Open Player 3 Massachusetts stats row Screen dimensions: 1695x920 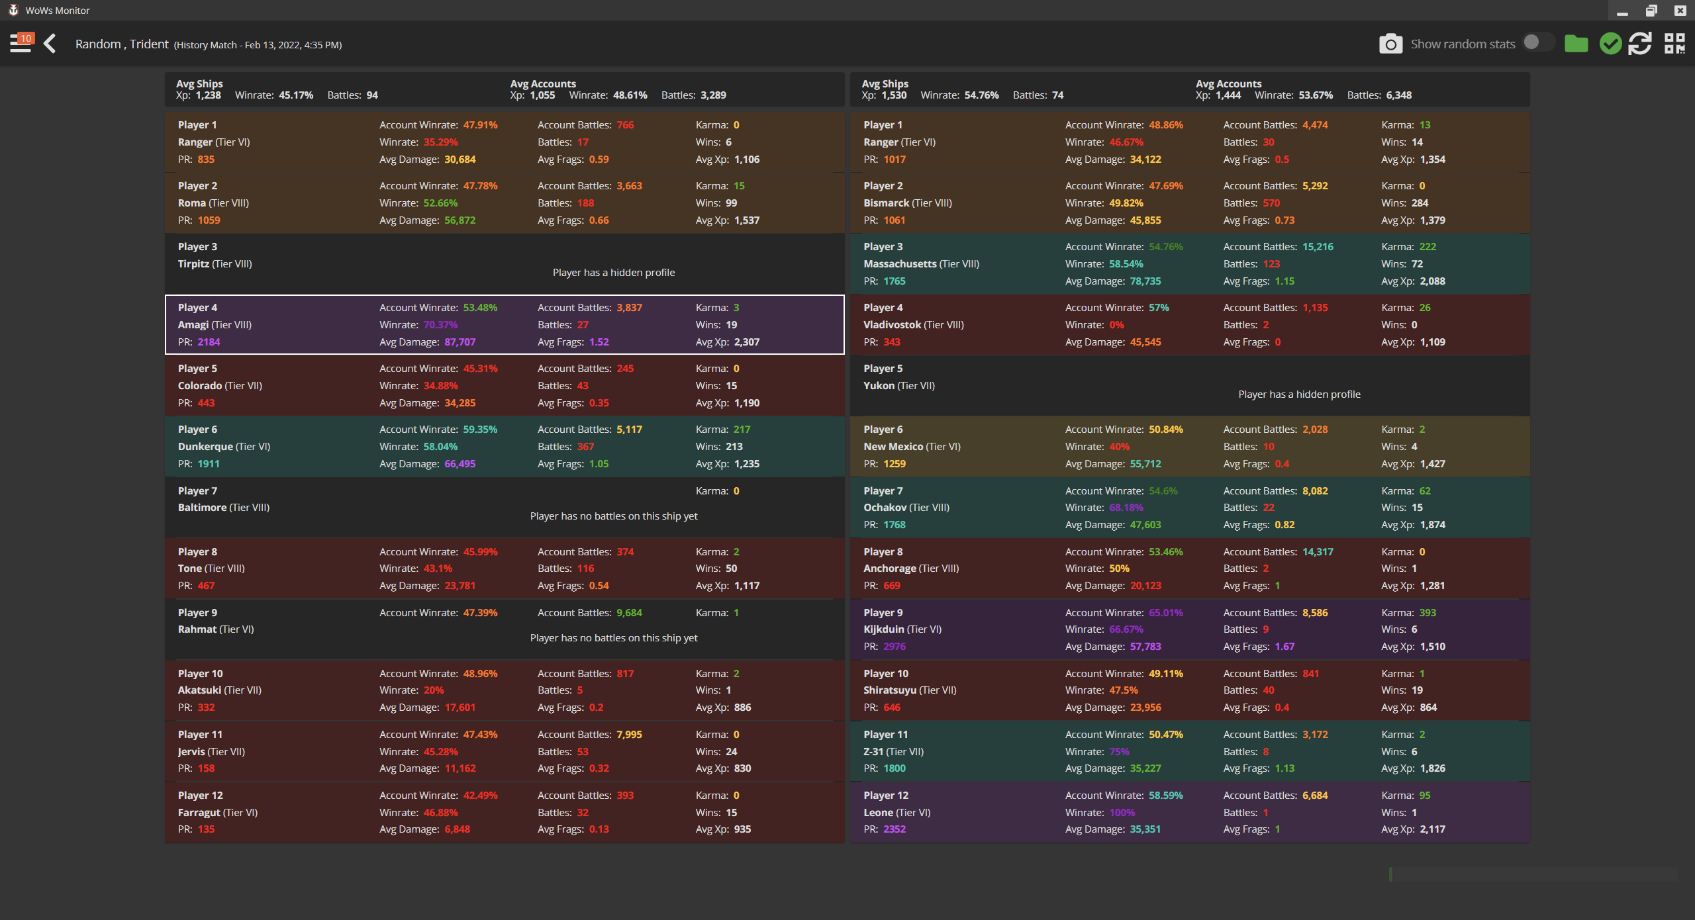pos(1189,263)
